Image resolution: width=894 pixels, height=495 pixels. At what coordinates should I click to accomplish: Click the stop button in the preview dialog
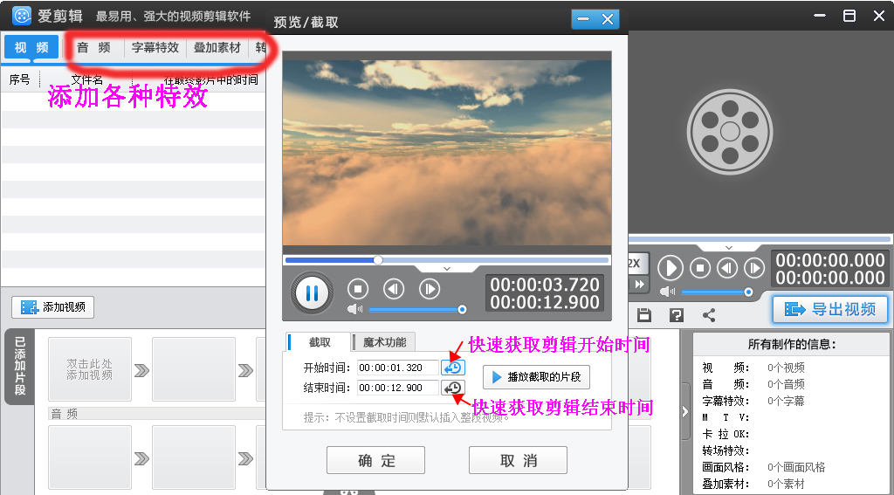click(x=358, y=288)
